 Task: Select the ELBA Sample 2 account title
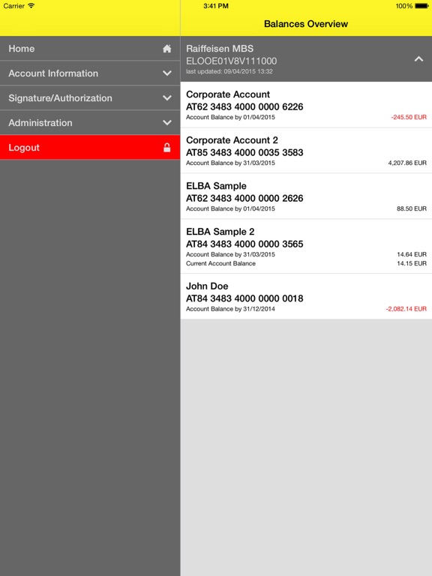220,232
